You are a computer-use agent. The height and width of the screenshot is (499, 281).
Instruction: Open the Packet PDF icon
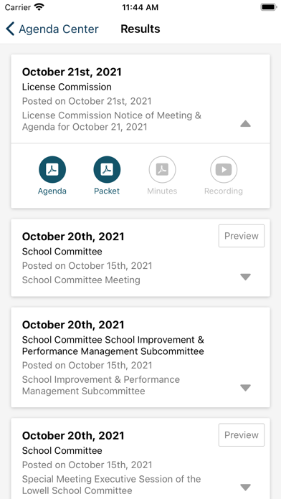coord(107,170)
